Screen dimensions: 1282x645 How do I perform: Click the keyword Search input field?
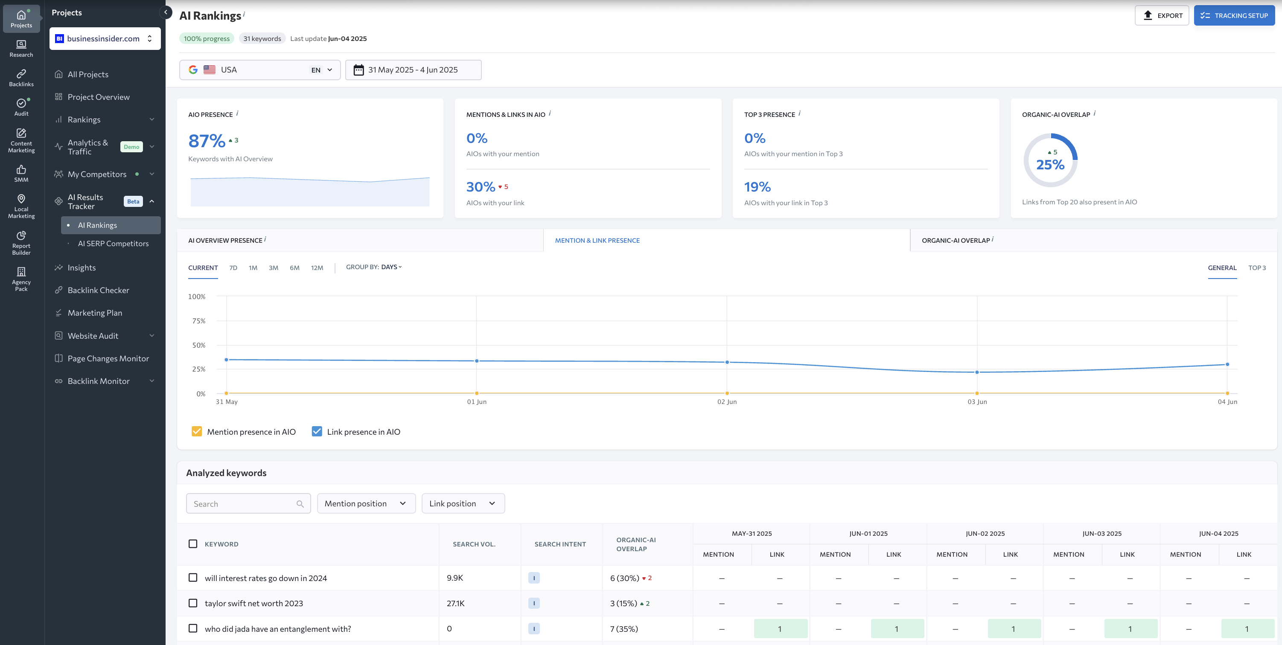coord(243,503)
